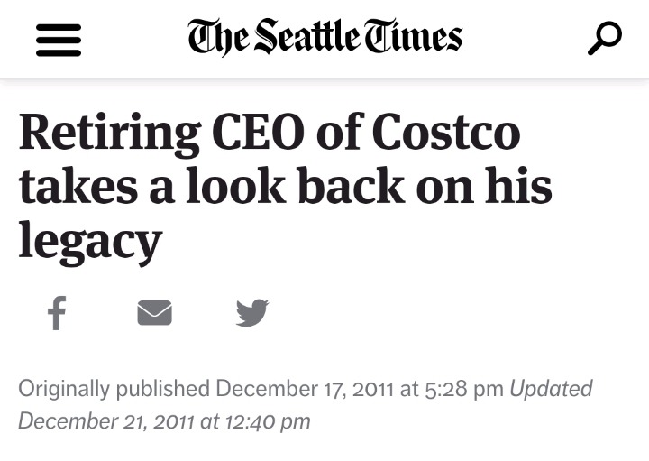
Task: Click the search magnifier icon
Action: [x=604, y=38]
